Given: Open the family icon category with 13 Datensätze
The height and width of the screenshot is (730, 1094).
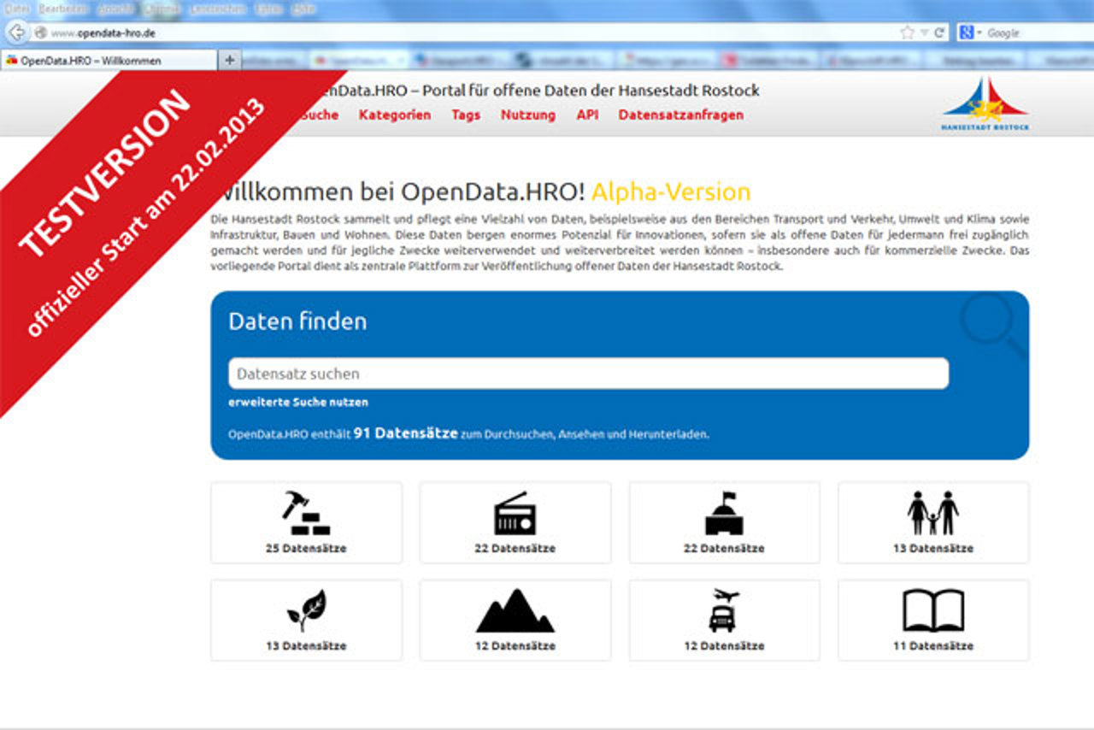Looking at the screenshot, I should click(x=933, y=522).
